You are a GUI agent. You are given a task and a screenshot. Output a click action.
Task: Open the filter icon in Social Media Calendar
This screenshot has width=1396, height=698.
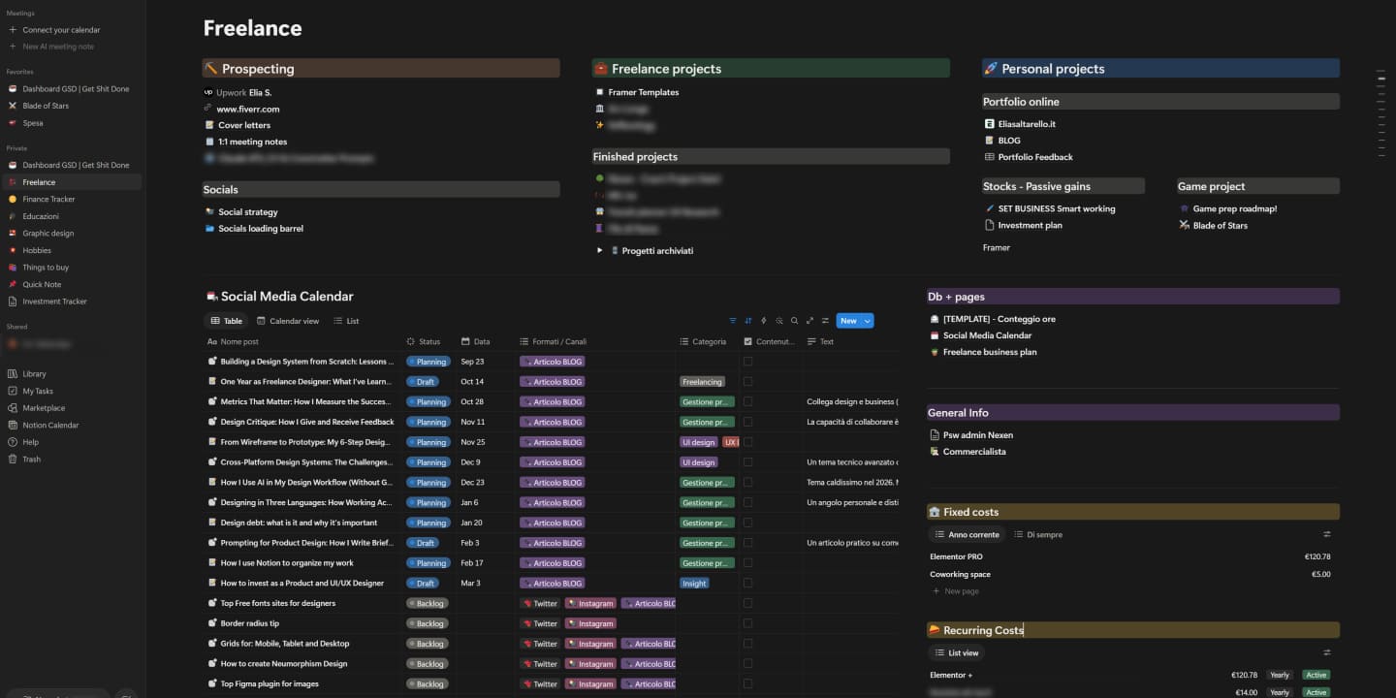(x=733, y=321)
